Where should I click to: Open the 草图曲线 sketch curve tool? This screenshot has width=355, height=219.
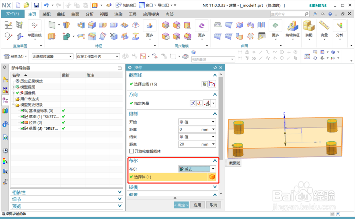click(x=35, y=30)
